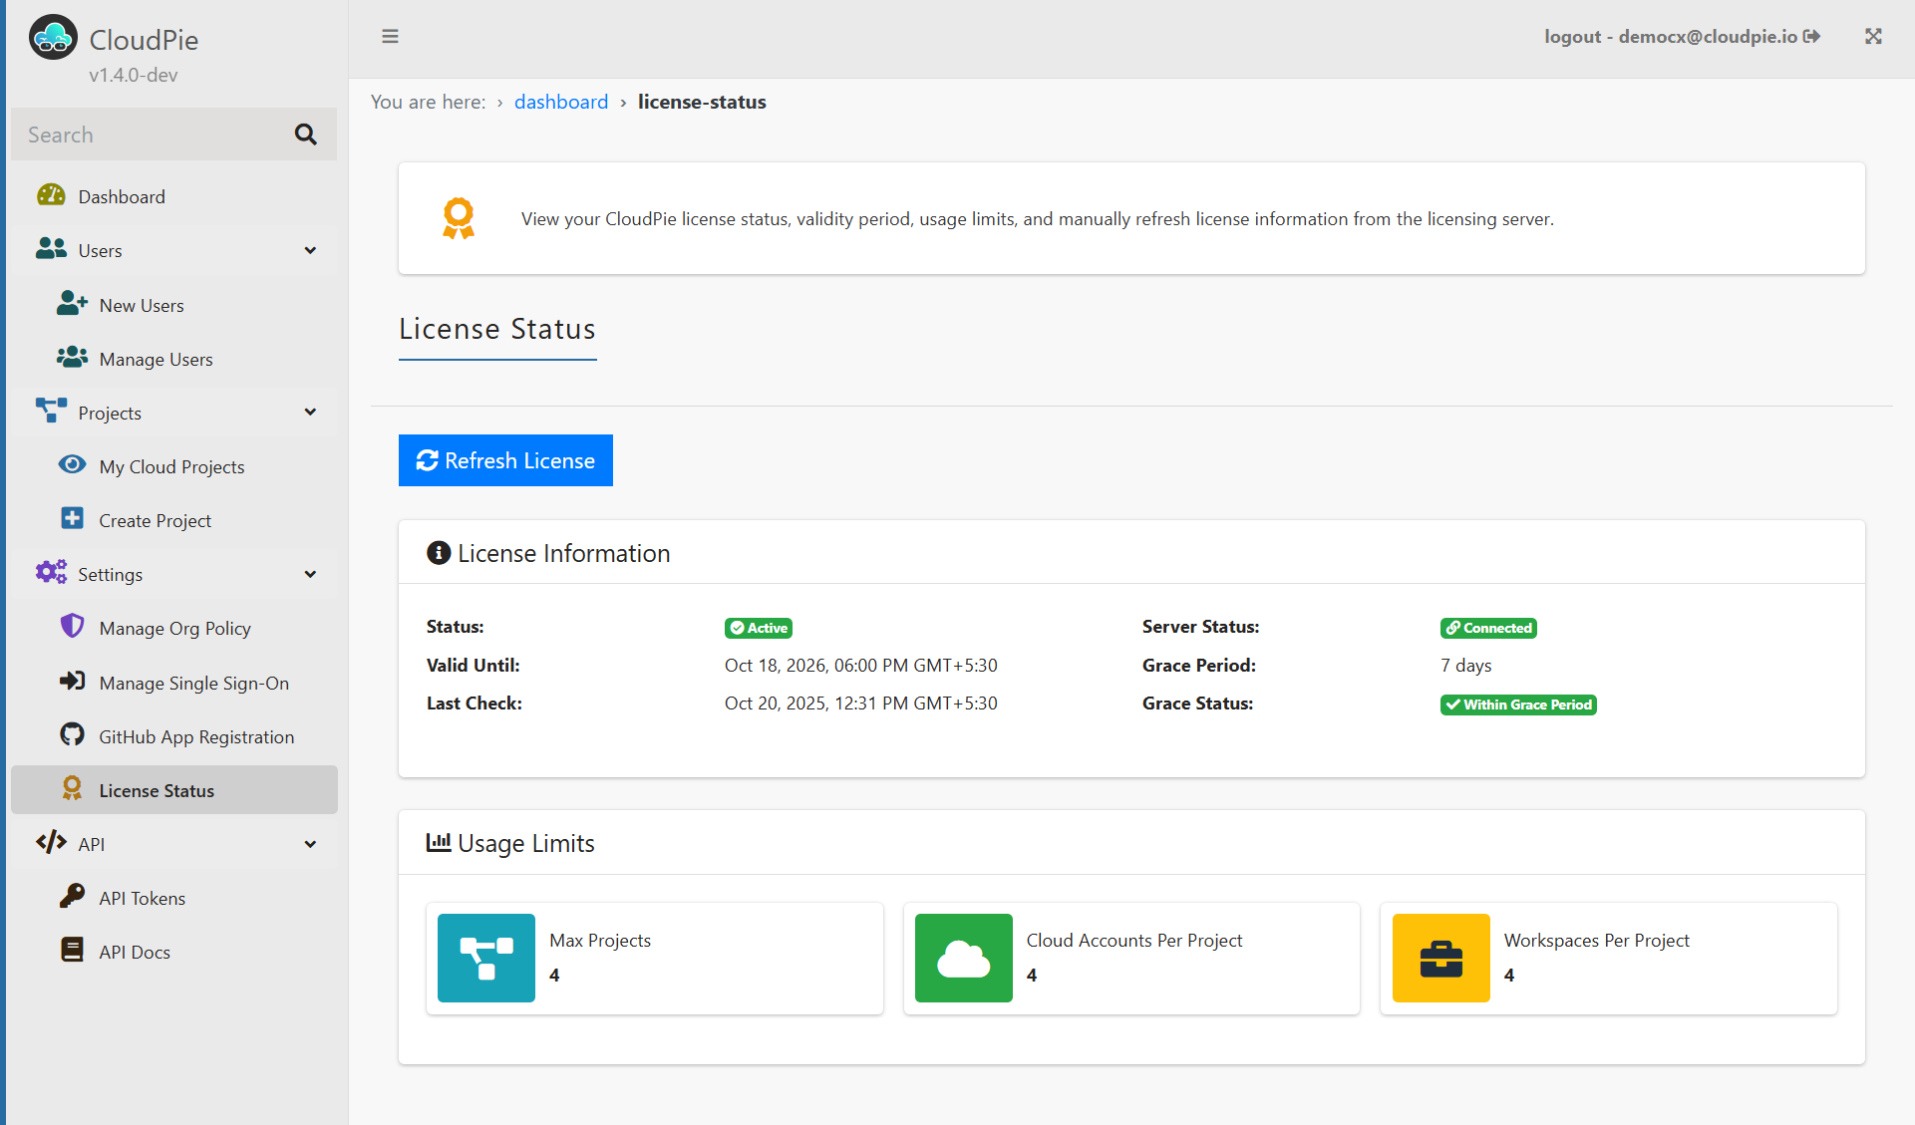This screenshot has width=1915, height=1125.
Task: Click the teal Max Projects icon
Action: 486,958
